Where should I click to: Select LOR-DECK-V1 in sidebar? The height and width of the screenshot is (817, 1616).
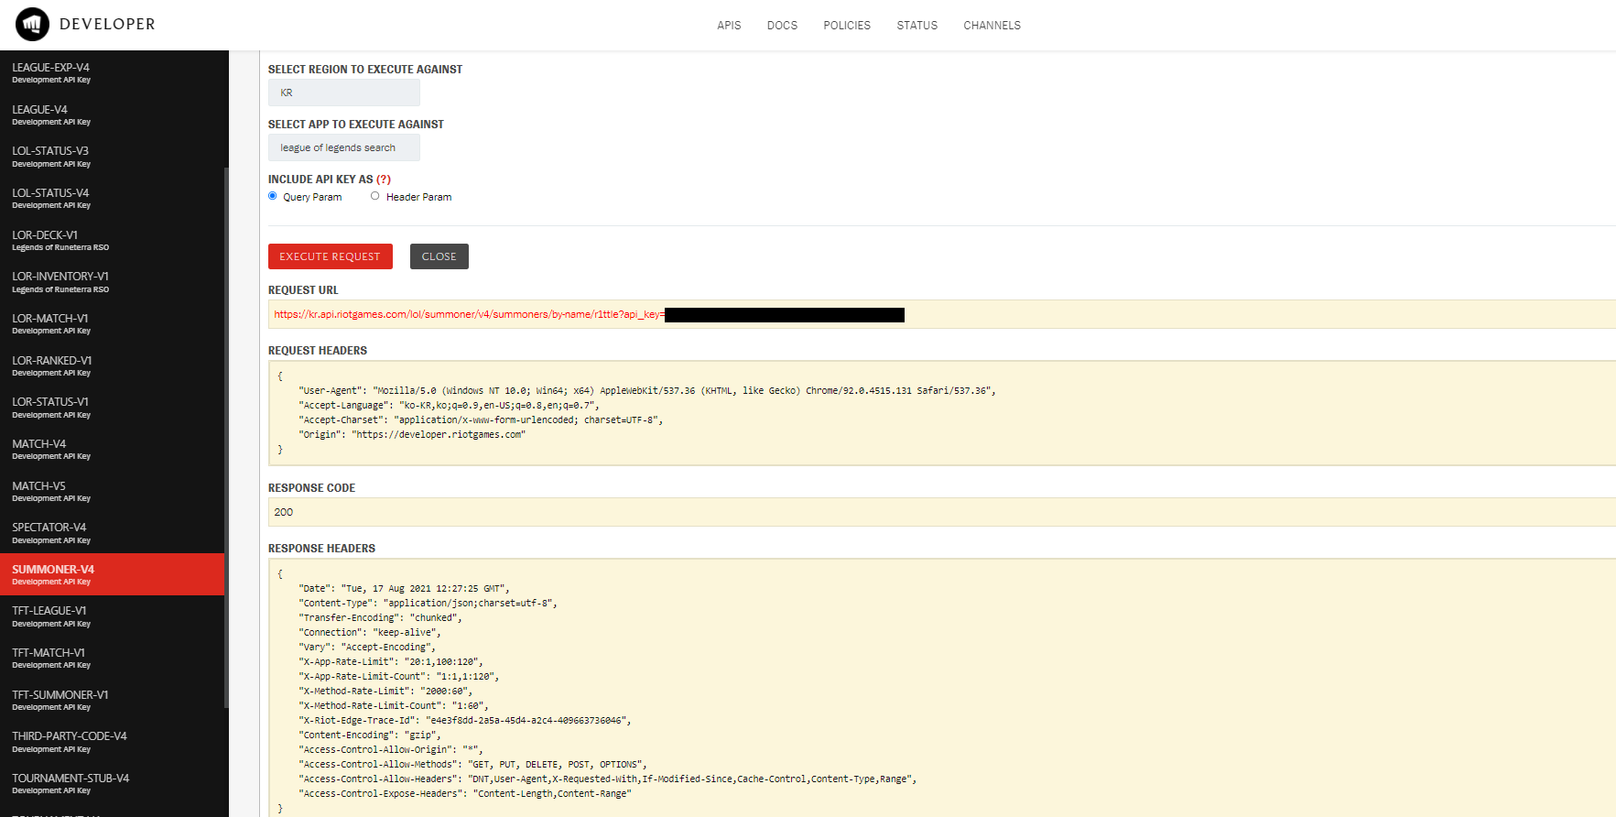(113, 240)
